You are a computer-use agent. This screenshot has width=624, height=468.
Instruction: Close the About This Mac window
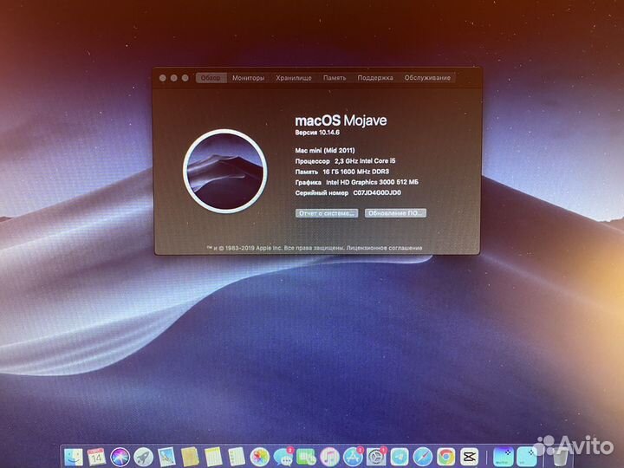(163, 78)
